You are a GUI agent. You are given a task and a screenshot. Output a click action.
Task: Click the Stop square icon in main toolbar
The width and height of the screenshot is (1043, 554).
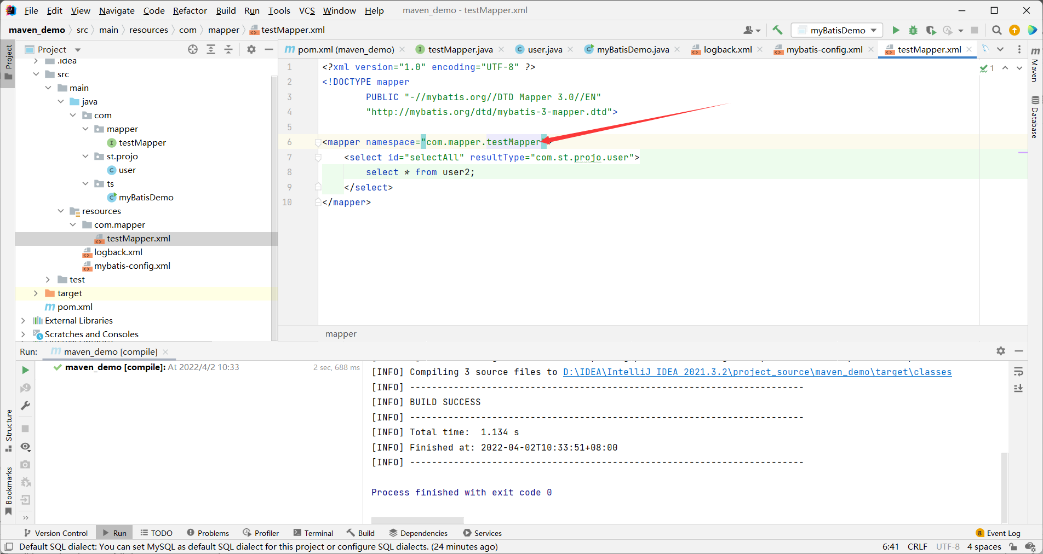(975, 30)
